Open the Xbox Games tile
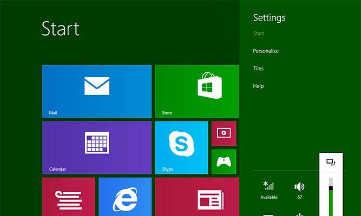The width and height of the screenshot is (361, 216). tap(224, 162)
